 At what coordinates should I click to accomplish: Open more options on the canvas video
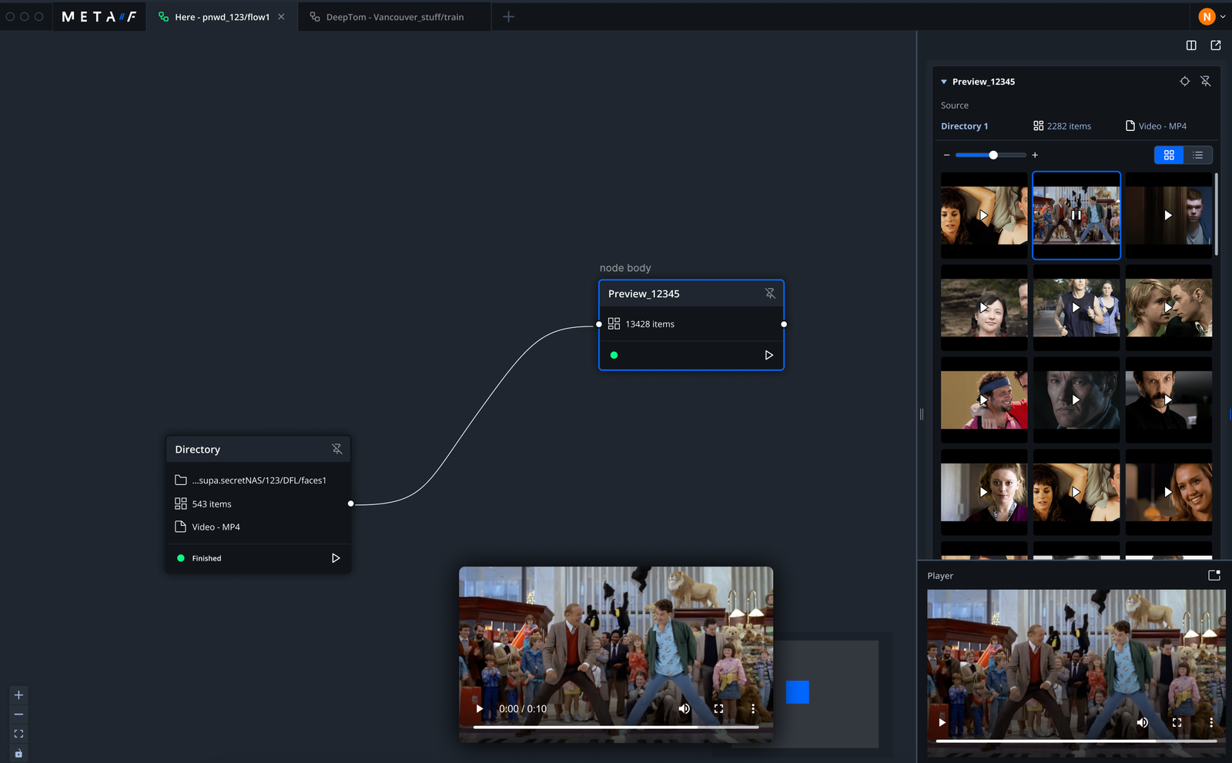(752, 708)
